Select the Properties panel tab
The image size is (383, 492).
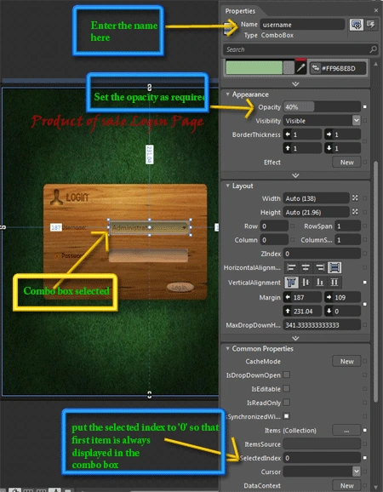pyautogui.click(x=240, y=11)
